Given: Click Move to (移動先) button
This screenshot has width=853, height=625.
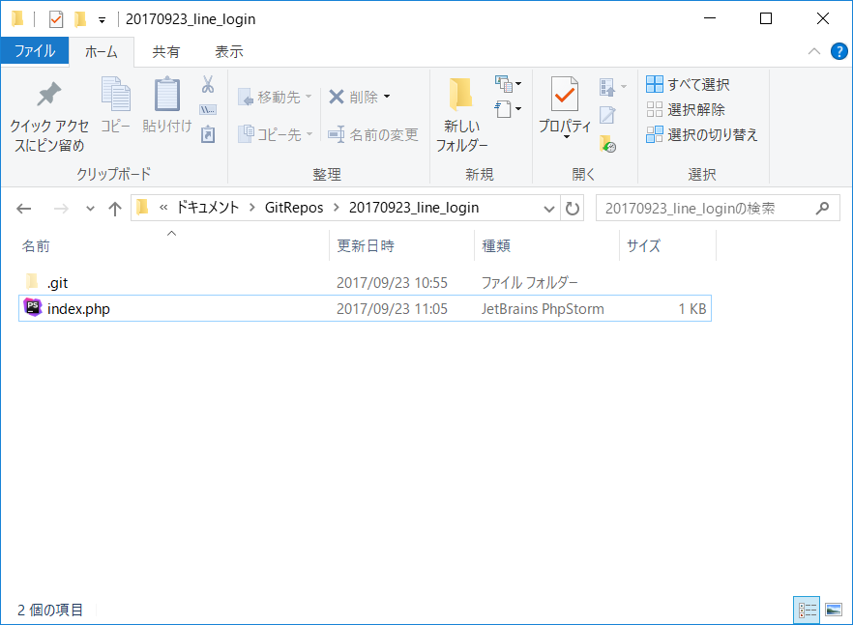Looking at the screenshot, I should pos(276,98).
